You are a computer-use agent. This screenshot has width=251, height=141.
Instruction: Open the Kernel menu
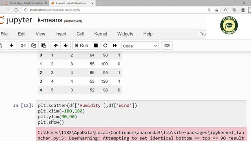[x=101, y=34]
